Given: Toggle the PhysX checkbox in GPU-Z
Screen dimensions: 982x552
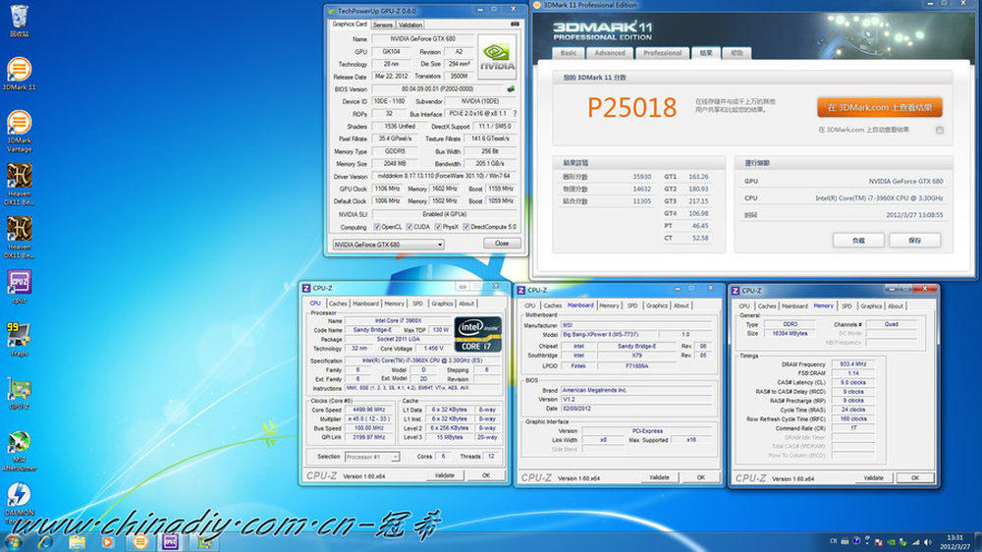Looking at the screenshot, I should coord(438,227).
